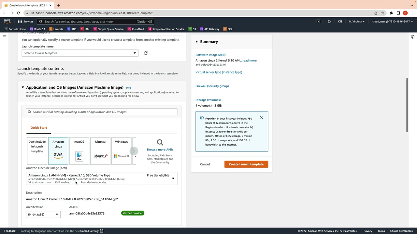Open the Firewall (security group) summary link
This screenshot has width=417, height=234.
[212, 86]
